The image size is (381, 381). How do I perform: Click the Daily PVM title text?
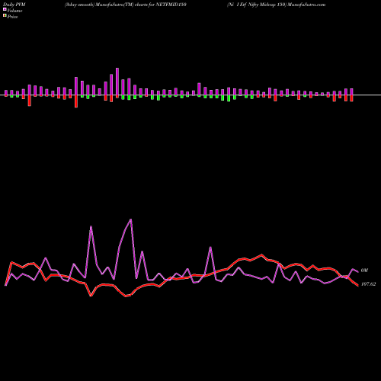coord(14,5)
